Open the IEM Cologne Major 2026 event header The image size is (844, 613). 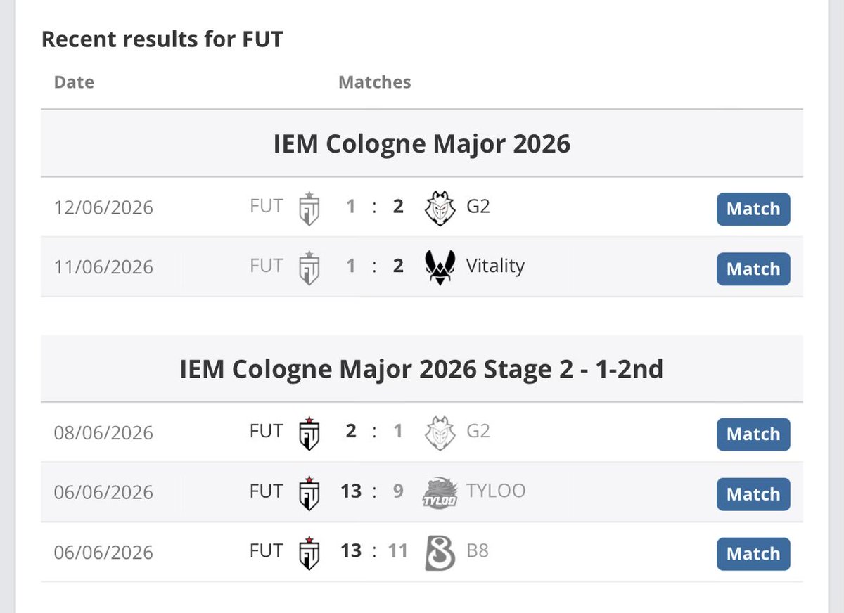422,143
